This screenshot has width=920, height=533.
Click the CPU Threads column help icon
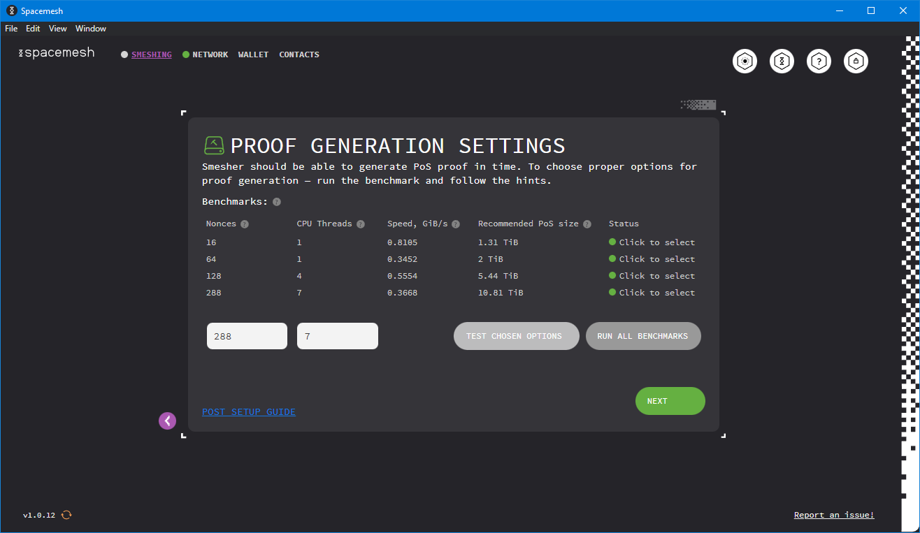(x=361, y=224)
